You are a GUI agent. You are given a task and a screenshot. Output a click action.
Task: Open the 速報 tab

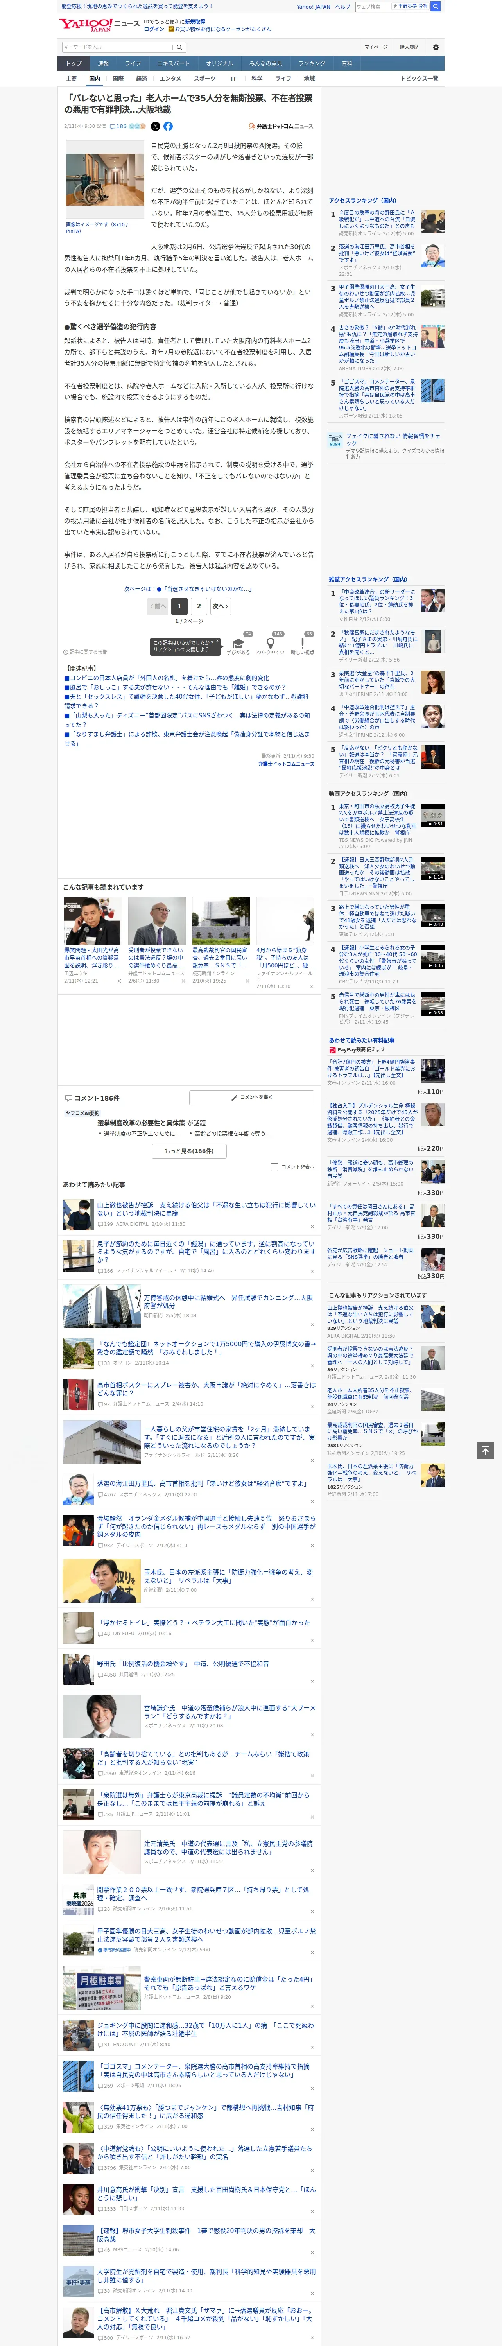click(x=103, y=64)
